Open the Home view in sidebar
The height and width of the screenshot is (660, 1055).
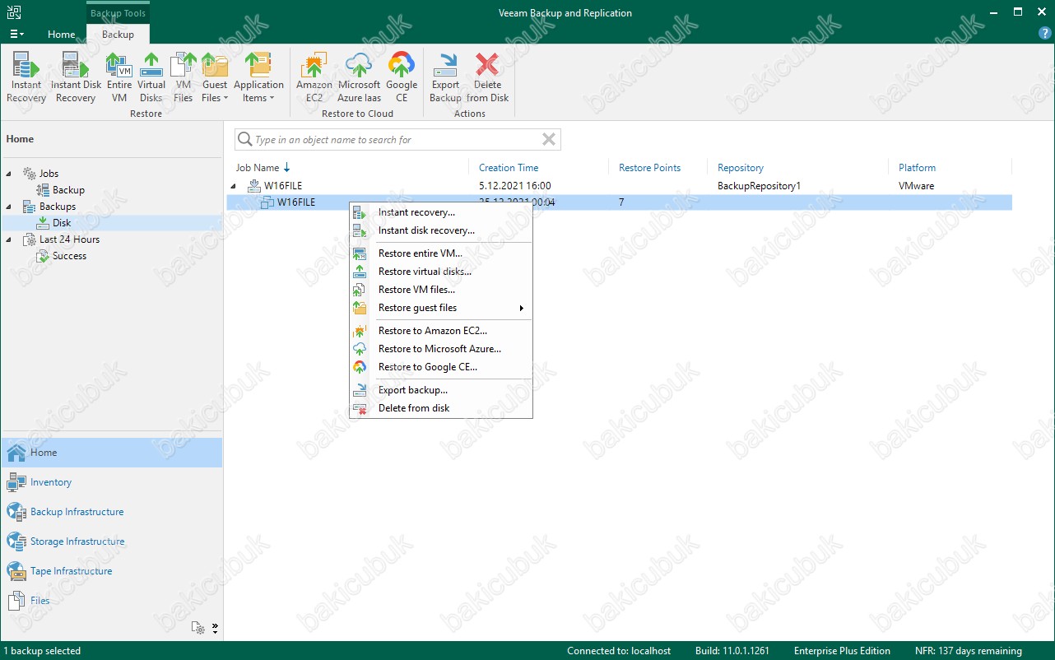tap(111, 453)
